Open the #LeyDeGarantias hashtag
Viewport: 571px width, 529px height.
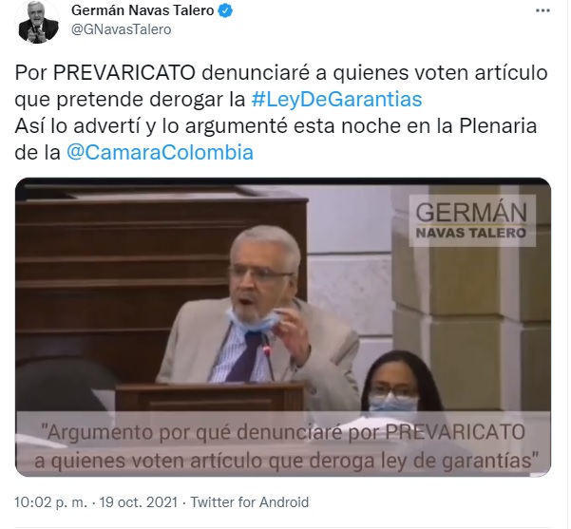[336, 100]
